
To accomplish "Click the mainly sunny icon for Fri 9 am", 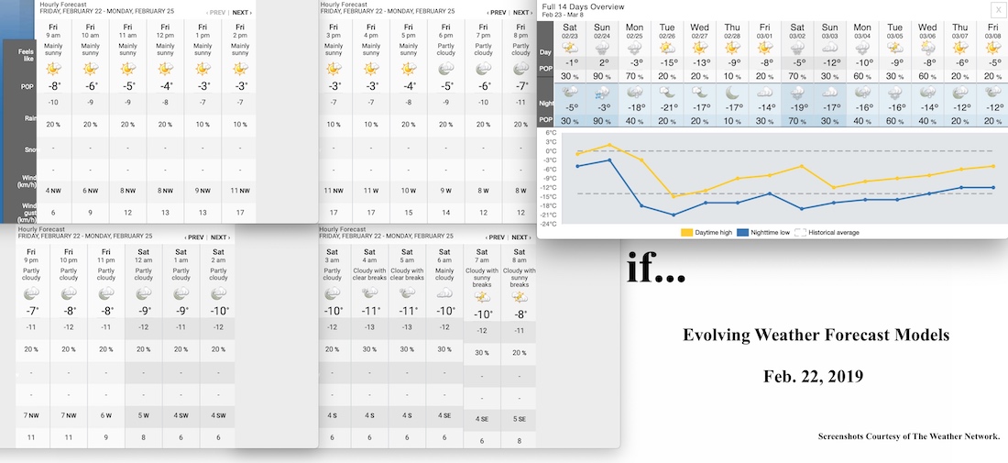I will 53,68.
